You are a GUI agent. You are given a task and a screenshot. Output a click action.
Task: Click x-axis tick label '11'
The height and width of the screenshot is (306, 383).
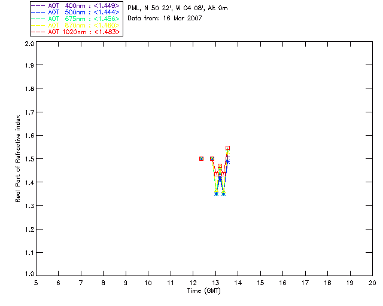coord(171,283)
